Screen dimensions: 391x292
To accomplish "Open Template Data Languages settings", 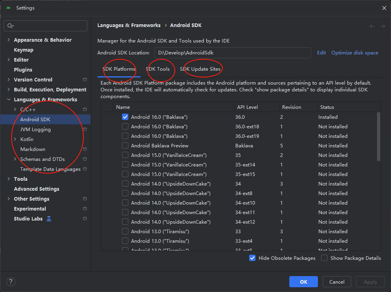I will (50, 169).
